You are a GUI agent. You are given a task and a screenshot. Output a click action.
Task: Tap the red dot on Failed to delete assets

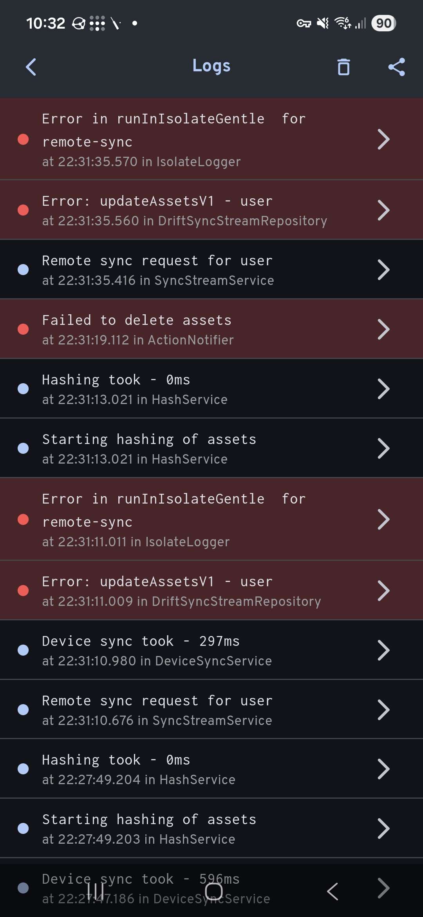(23, 329)
